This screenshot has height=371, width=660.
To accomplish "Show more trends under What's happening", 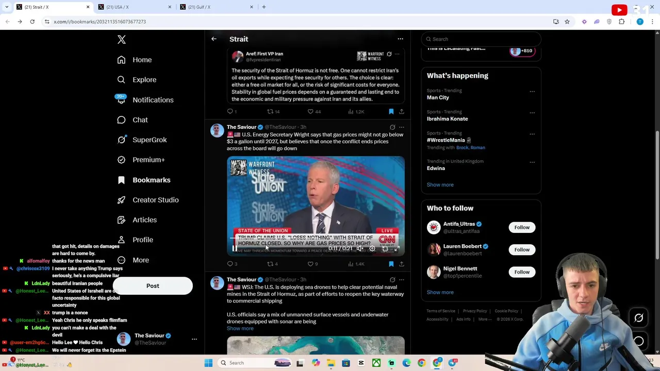I will tap(440, 184).
